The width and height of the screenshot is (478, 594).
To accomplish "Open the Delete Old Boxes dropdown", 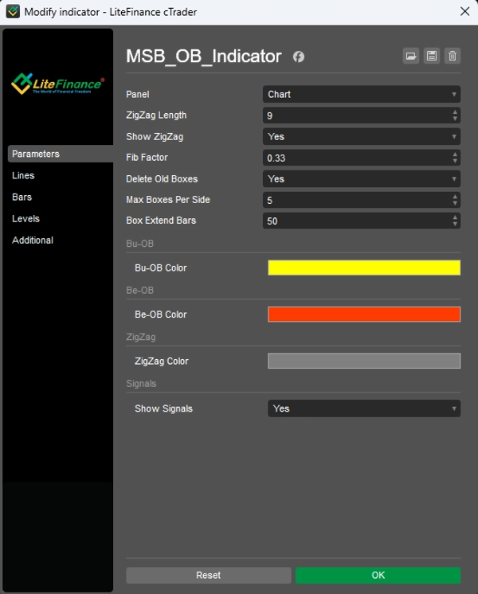I will point(361,179).
